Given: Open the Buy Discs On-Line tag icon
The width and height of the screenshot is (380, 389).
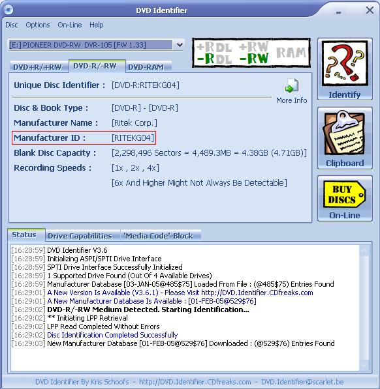Looking at the screenshot, I should click(x=344, y=194).
